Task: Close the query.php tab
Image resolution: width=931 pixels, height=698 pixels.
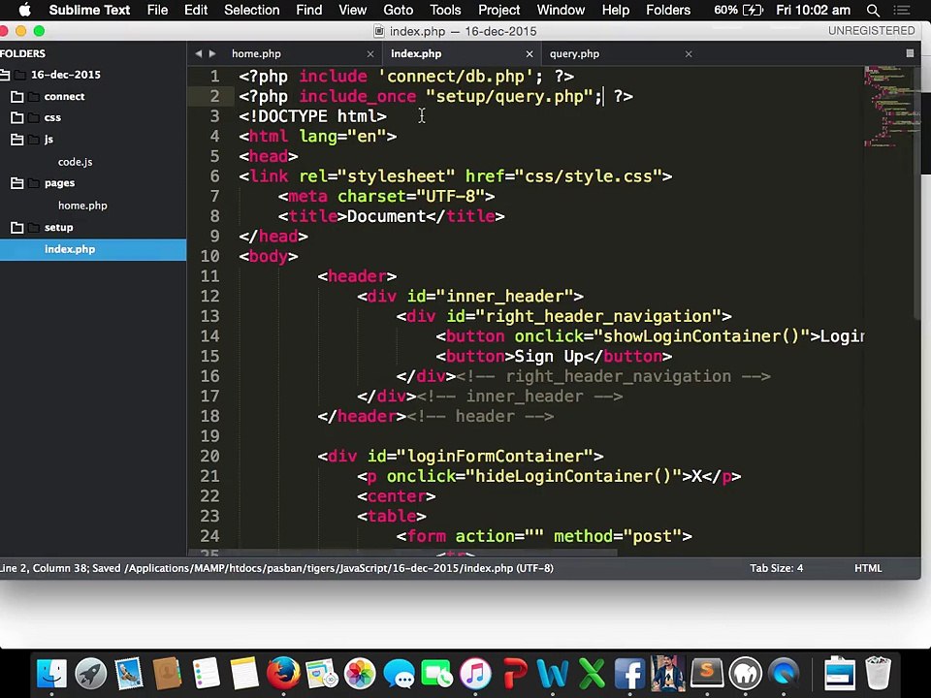Action: pyautogui.click(x=689, y=54)
